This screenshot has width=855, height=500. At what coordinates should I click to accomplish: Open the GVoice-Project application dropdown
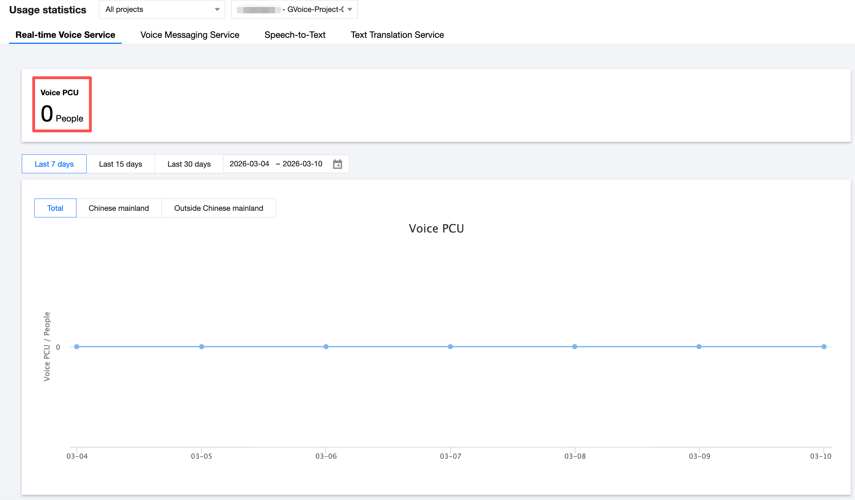[x=294, y=9]
